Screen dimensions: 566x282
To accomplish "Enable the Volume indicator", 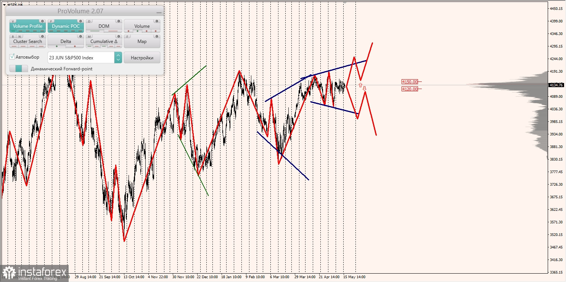I will tap(142, 26).
